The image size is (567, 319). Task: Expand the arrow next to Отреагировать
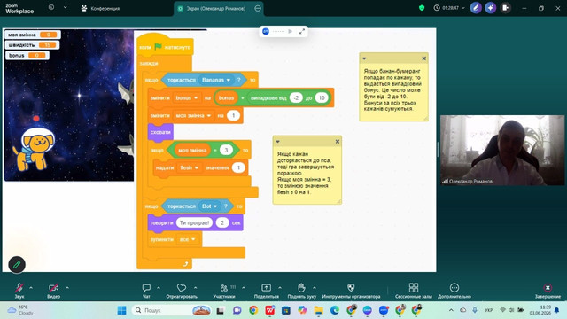pos(195,288)
